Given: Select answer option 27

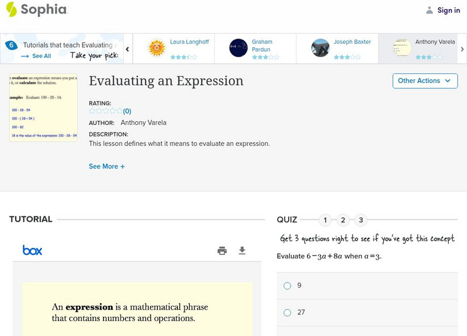Looking at the screenshot, I should pos(287,313).
